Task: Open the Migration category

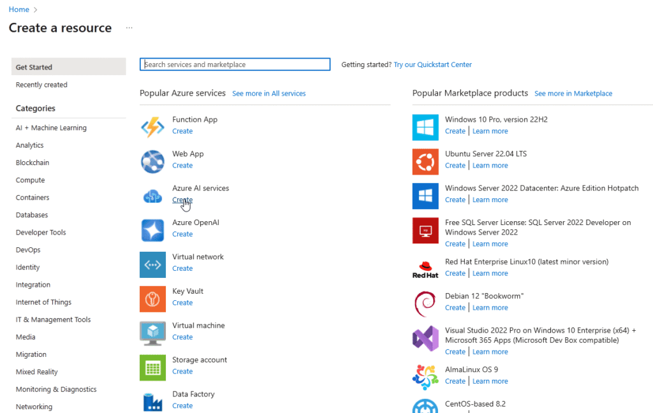Action: pyautogui.click(x=31, y=355)
